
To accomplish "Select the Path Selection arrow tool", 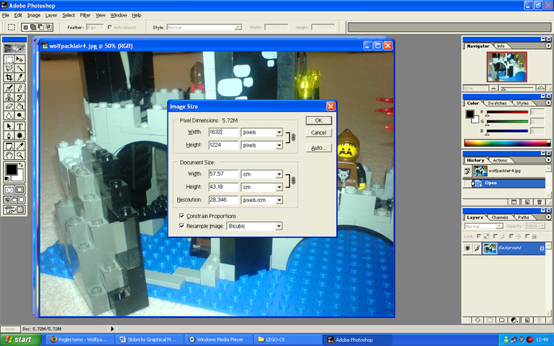I will tap(9, 126).
